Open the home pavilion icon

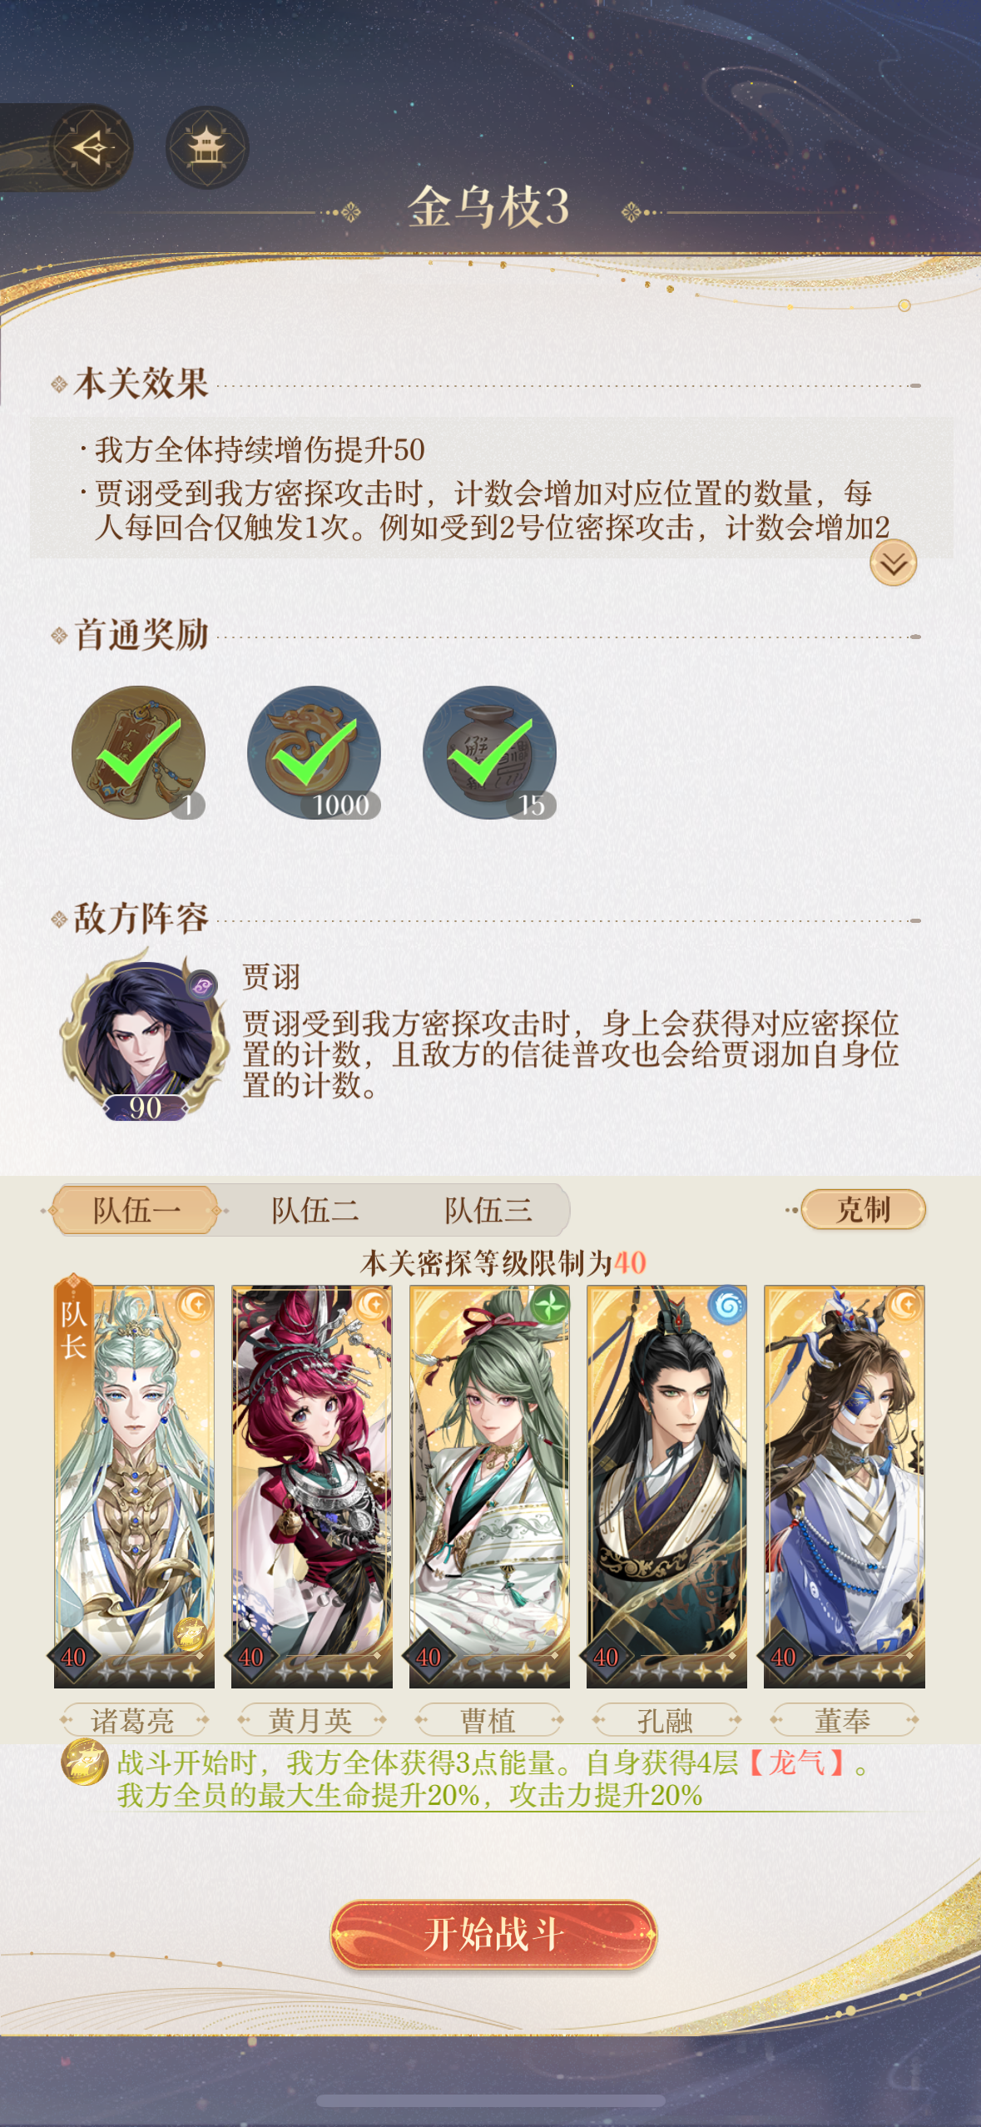tap(207, 148)
